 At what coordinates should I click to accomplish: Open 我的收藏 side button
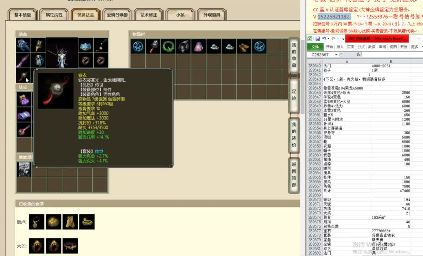point(294,55)
